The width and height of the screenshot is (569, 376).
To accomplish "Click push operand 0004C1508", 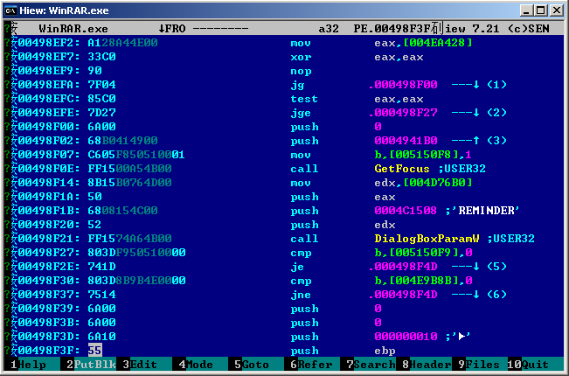I will pyautogui.click(x=406, y=211).
